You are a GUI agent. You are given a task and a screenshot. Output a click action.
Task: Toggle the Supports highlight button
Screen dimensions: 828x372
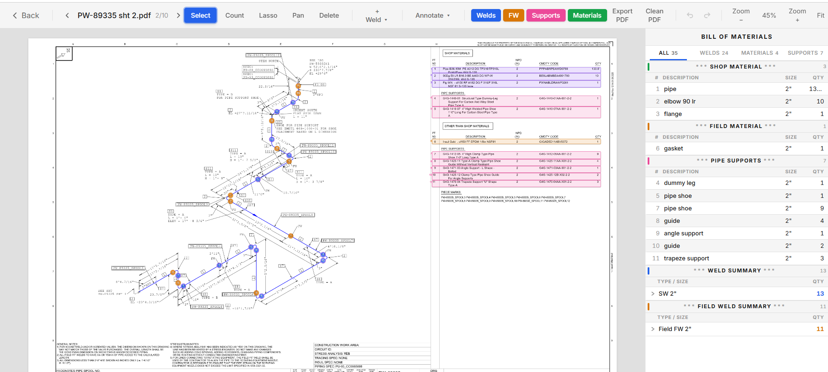[545, 16]
